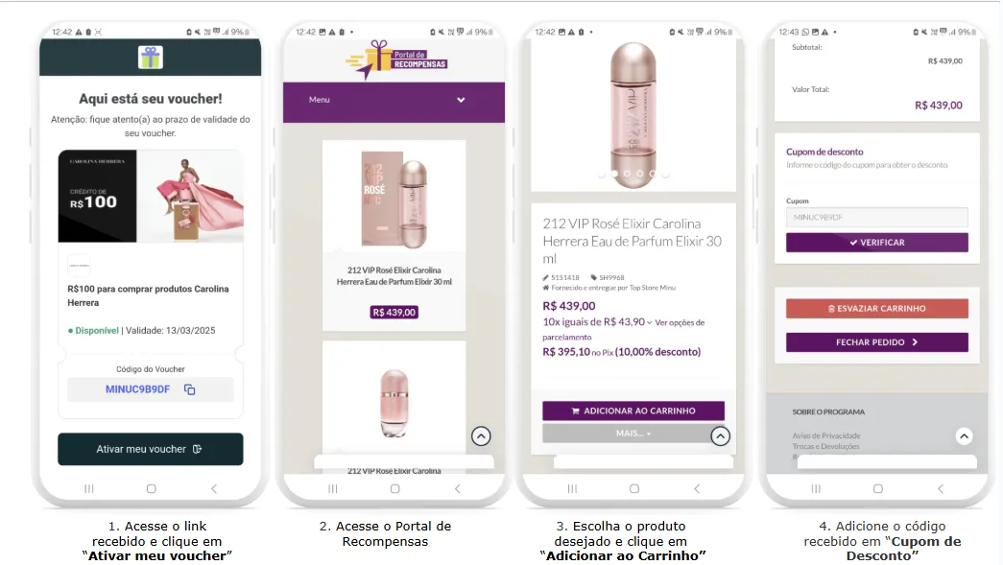Click FECHAR PEDIDO button
The image size is (1003, 565).
click(x=877, y=341)
